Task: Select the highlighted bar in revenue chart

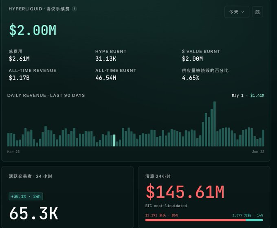Action: 114,140
